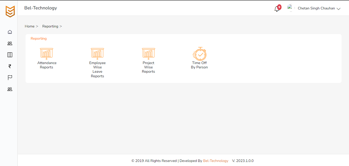
Task: Open the Bel-Technology link in the footer
Action: (x=216, y=161)
